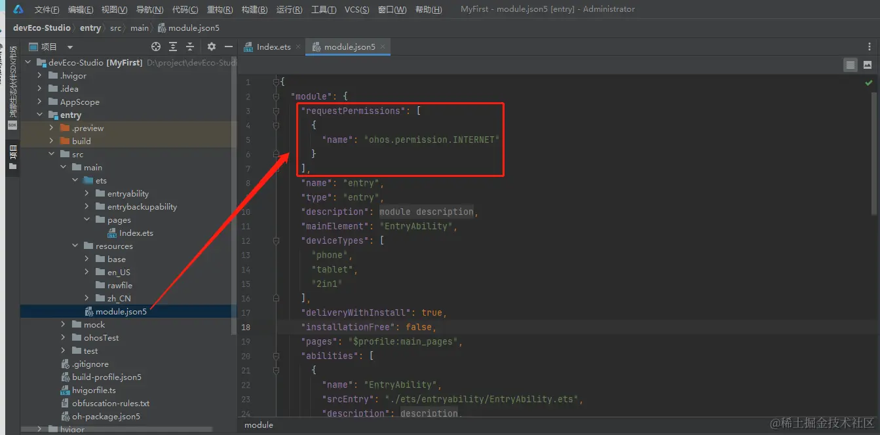
Task: Open the project panel settings gear
Action: (x=212, y=47)
